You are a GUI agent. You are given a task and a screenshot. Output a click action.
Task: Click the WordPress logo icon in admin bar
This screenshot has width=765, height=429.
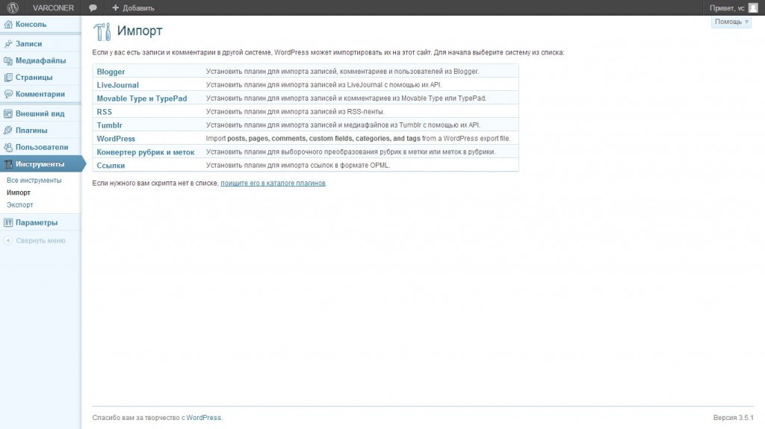pyautogui.click(x=13, y=7)
